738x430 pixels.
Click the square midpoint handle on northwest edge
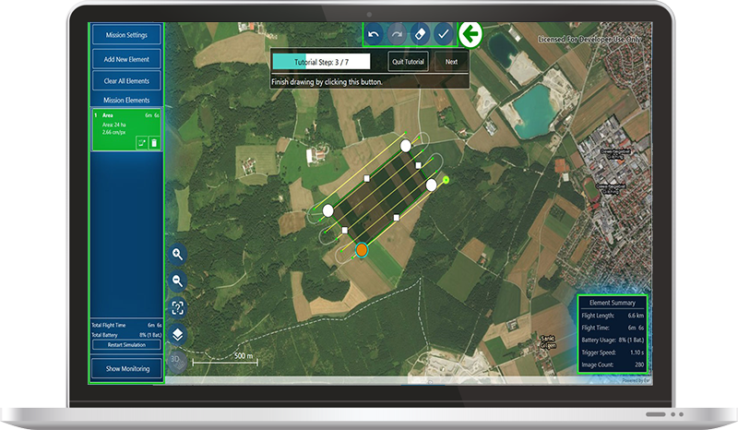(x=366, y=178)
